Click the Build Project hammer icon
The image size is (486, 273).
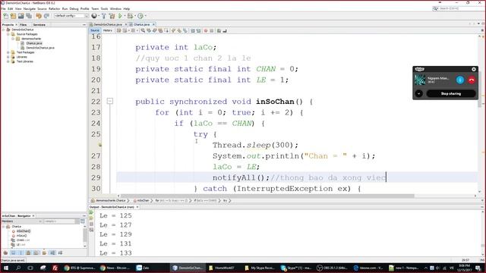pyautogui.click(x=104, y=16)
